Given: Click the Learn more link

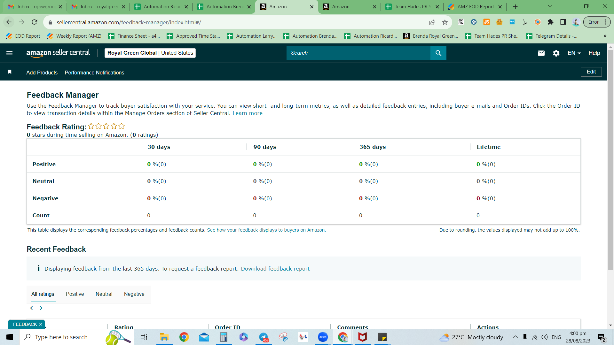Looking at the screenshot, I should pos(247,113).
